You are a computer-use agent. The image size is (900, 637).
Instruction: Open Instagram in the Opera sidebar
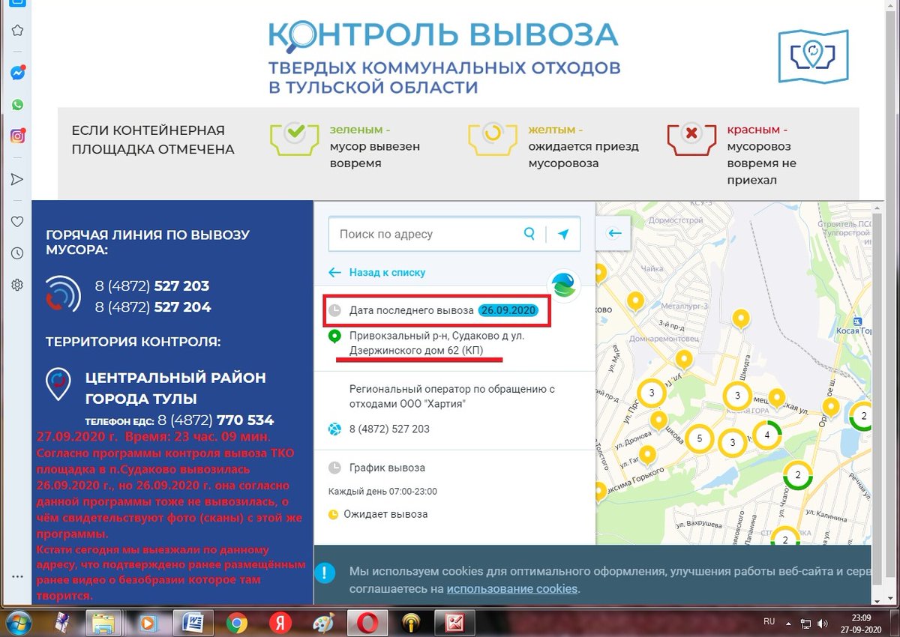point(17,136)
